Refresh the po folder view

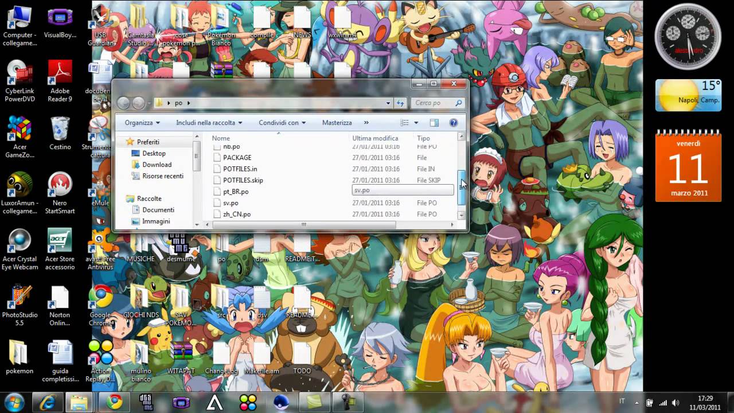[401, 103]
